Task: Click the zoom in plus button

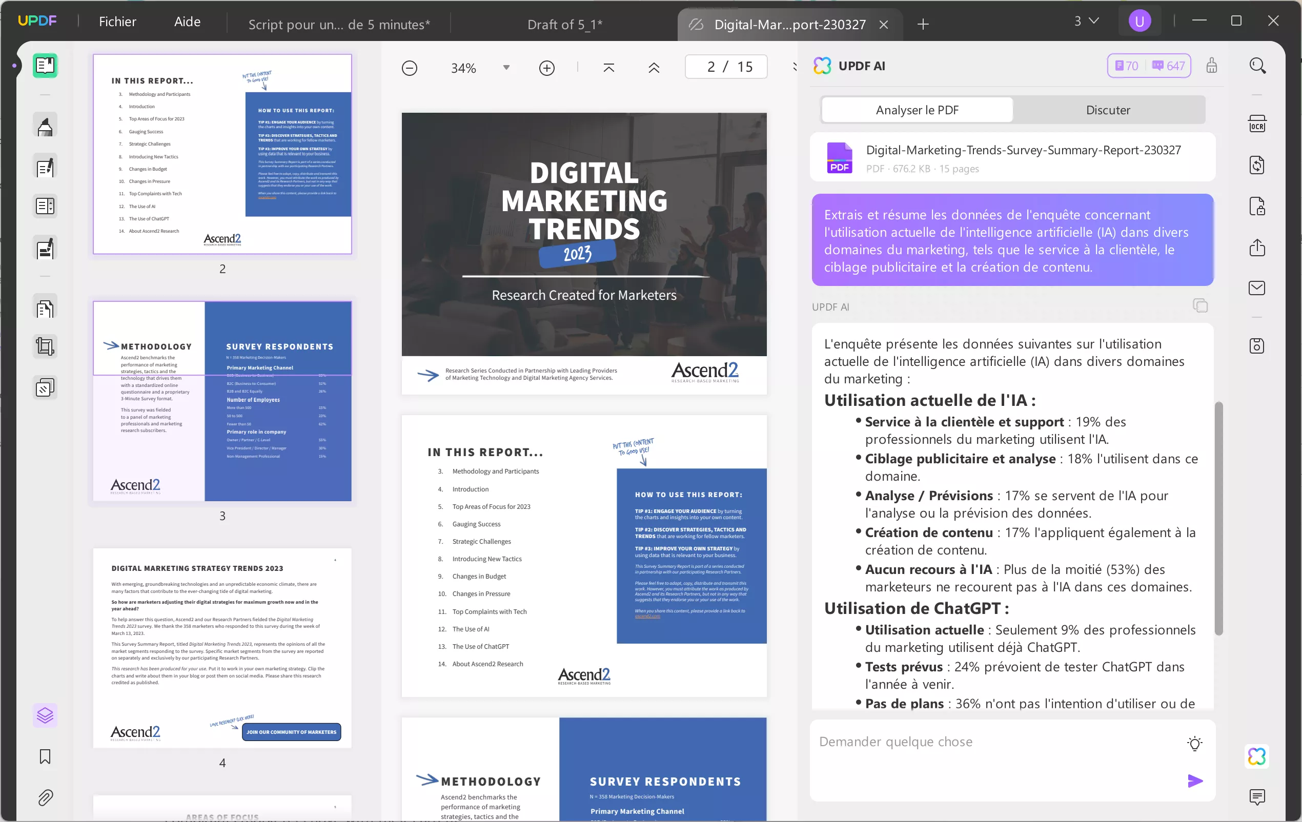Action: tap(546, 68)
